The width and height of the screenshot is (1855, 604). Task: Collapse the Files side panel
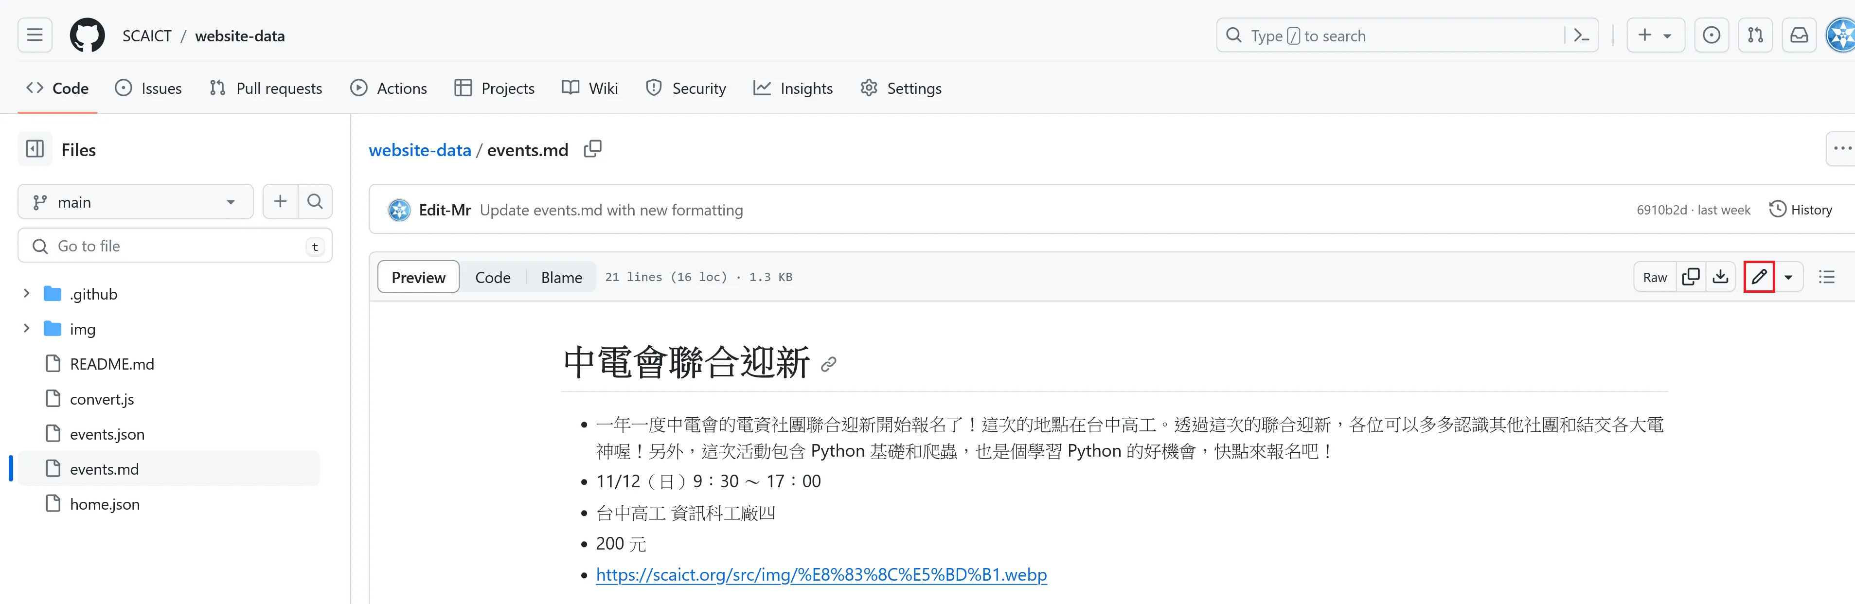pyautogui.click(x=35, y=149)
